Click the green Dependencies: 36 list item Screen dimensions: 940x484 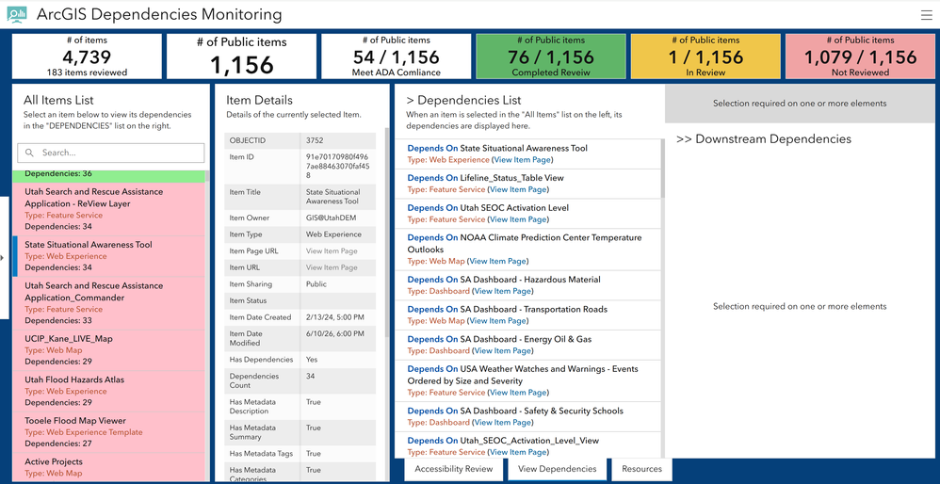[108, 176]
